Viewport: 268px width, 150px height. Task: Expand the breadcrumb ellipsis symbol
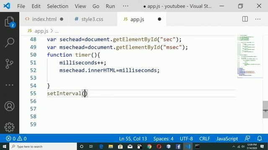[x=57, y=32]
